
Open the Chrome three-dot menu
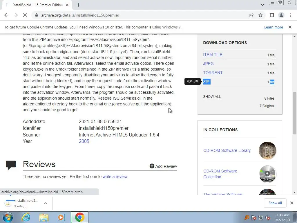291,15
